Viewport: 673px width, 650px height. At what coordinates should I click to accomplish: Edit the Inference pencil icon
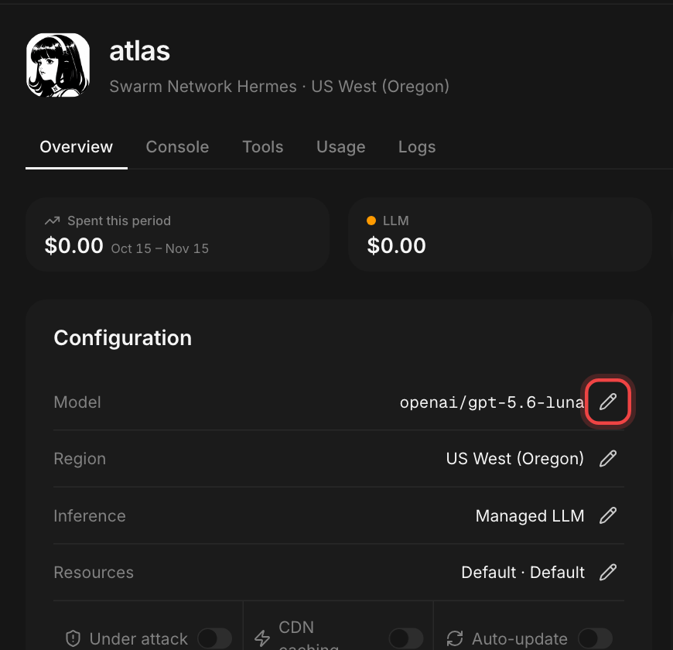[608, 515]
